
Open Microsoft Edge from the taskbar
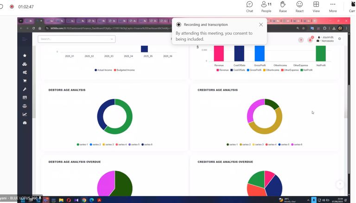coord(92,200)
